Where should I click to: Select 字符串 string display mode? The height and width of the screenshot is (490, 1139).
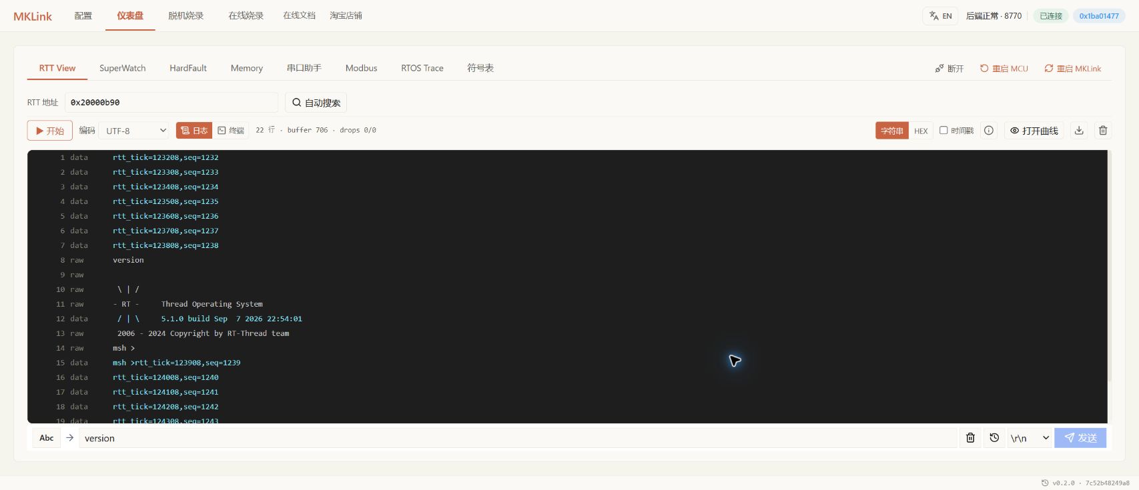[892, 131]
